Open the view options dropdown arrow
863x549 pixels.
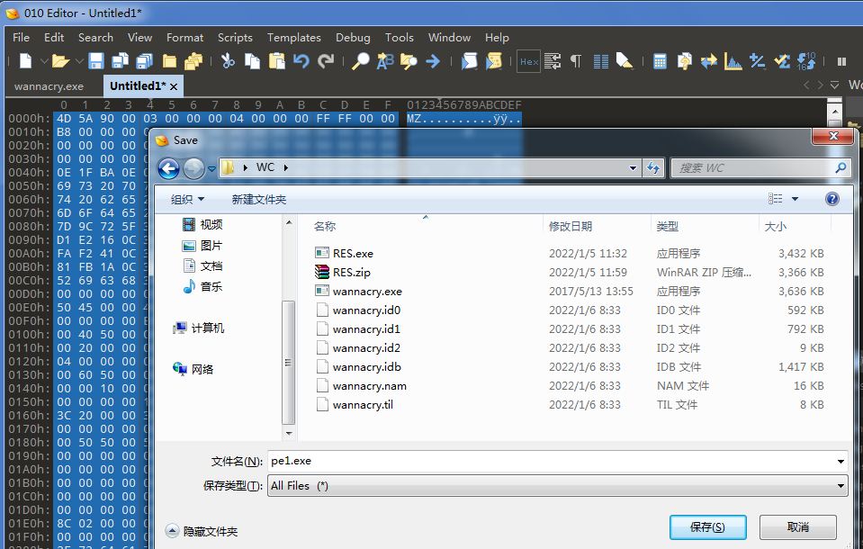(795, 199)
